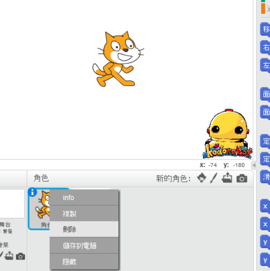Click the blue 右 turn block

point(265,47)
